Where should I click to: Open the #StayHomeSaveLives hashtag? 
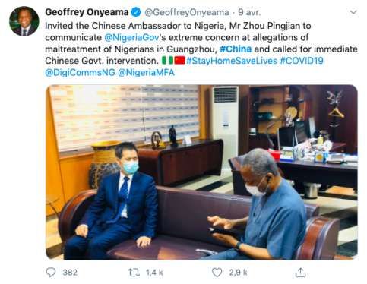tap(232, 61)
